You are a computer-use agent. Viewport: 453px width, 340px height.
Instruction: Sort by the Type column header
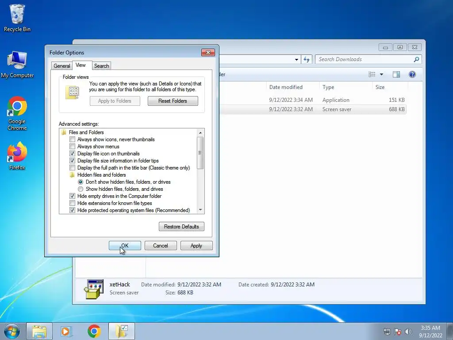346,87
